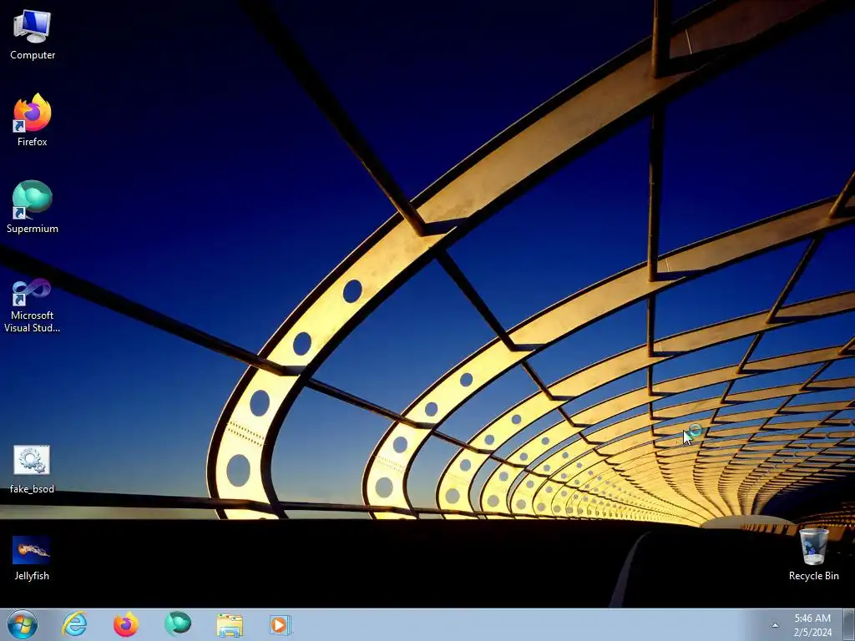Launch Firefox from the taskbar
Viewport: 855px width, 641px height.
[x=126, y=624]
